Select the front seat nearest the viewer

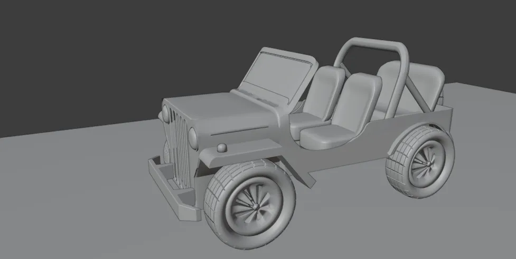[x=342, y=112]
